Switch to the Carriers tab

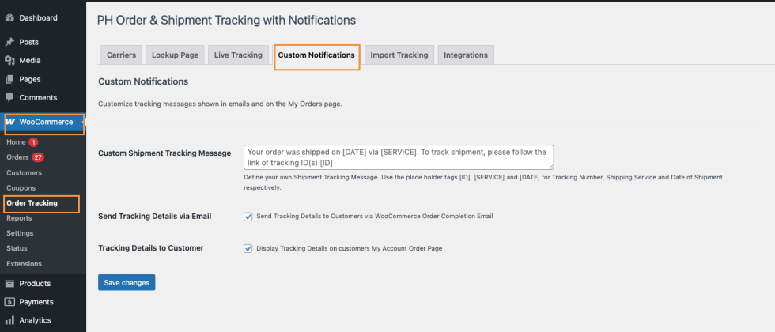(122, 55)
